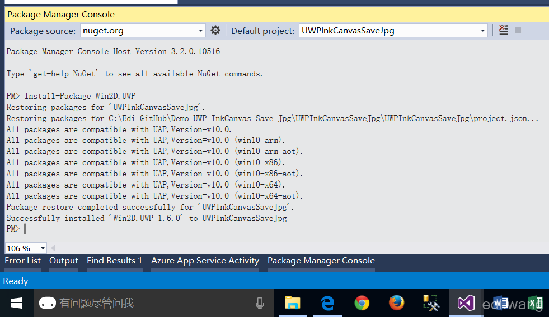Clear the console output

[x=504, y=30]
